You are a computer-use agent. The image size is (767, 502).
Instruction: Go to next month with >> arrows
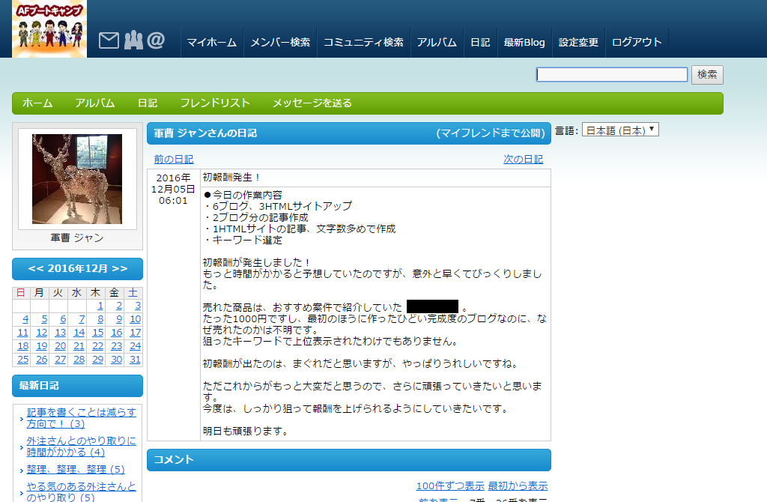coord(120,268)
